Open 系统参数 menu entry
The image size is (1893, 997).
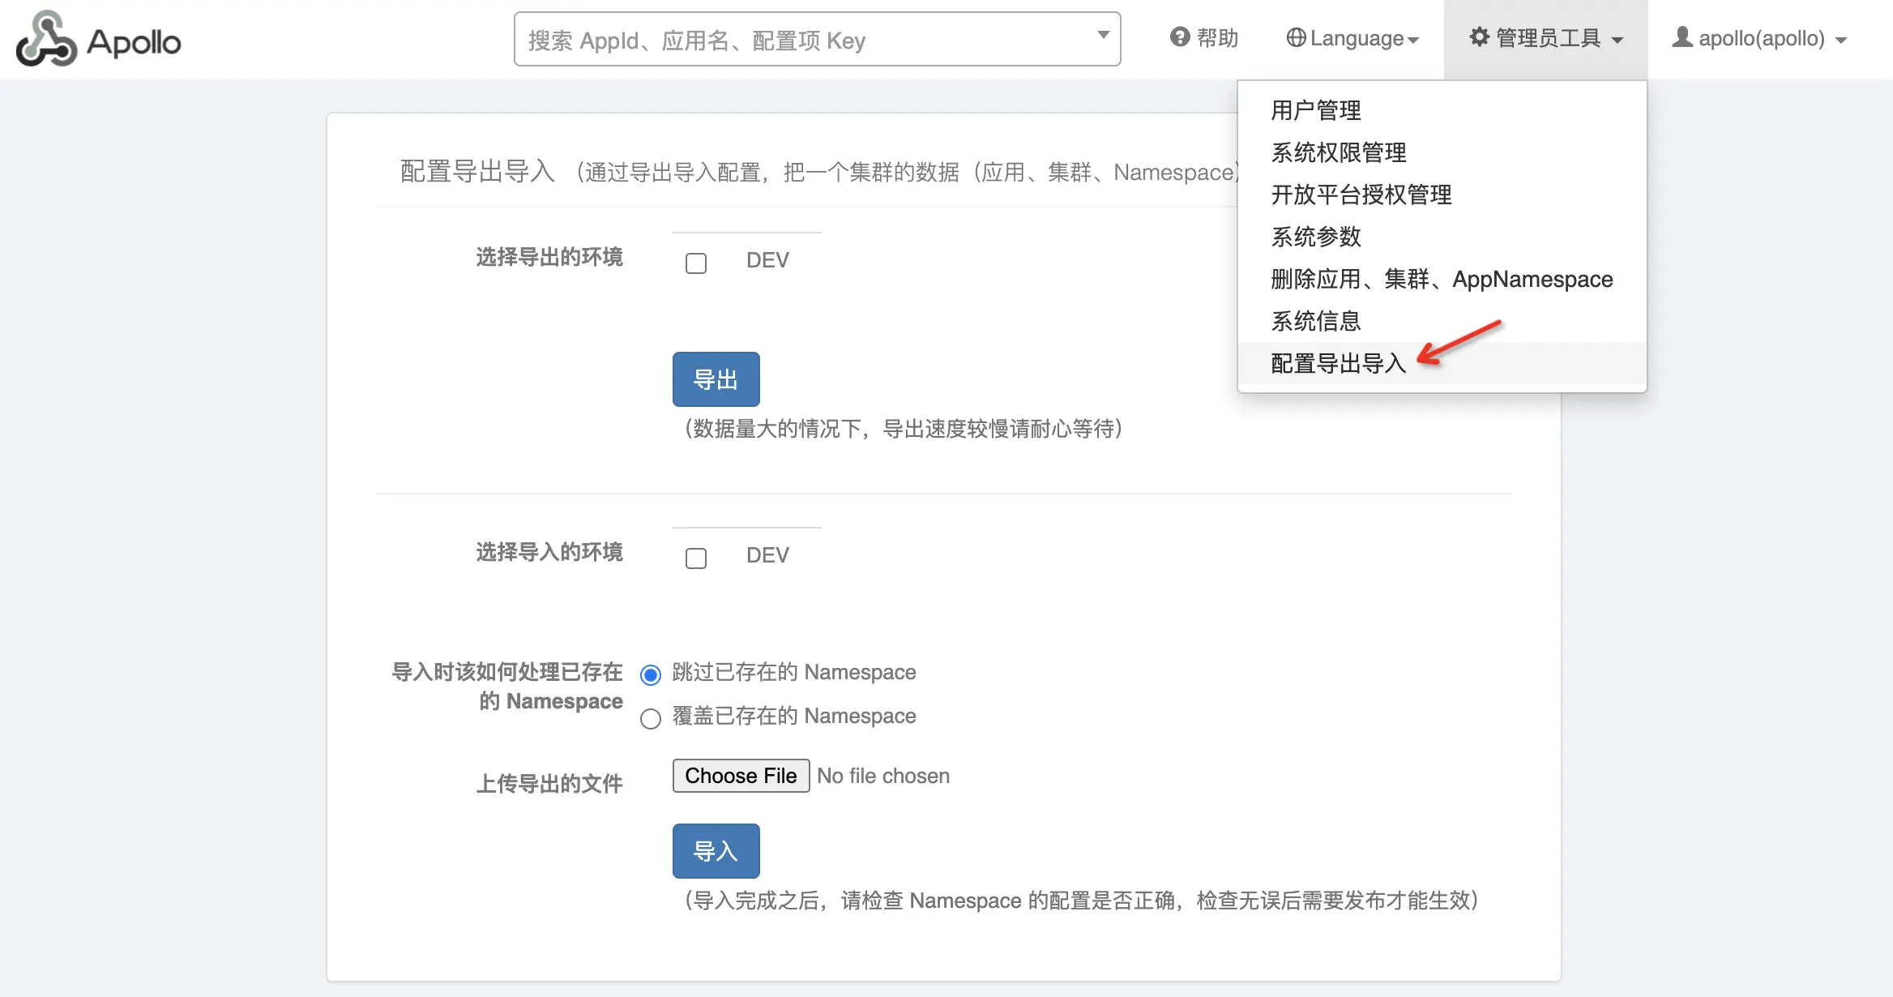click(x=1442, y=237)
